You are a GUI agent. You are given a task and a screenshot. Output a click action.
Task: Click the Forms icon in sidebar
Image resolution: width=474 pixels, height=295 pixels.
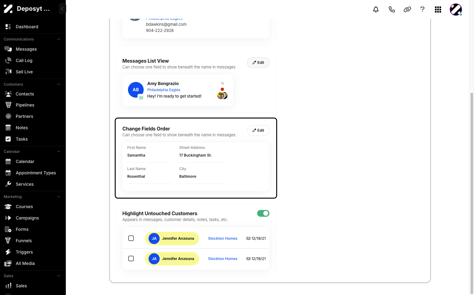pos(8,229)
